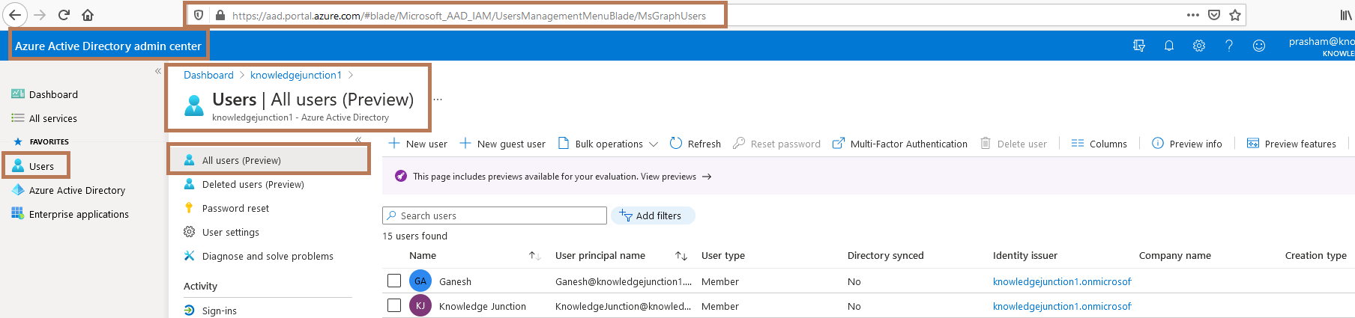Click KJ avatar for Knowledge Junction
Screen dimensions: 1355x318
(x=420, y=305)
